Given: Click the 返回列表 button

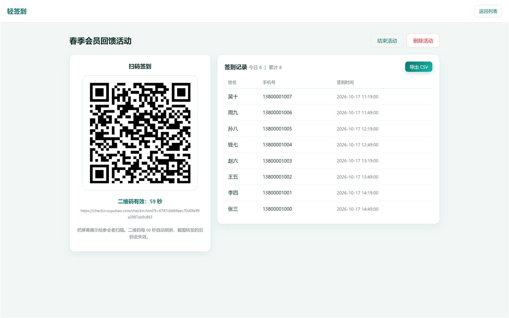Looking at the screenshot, I should (488, 11).
